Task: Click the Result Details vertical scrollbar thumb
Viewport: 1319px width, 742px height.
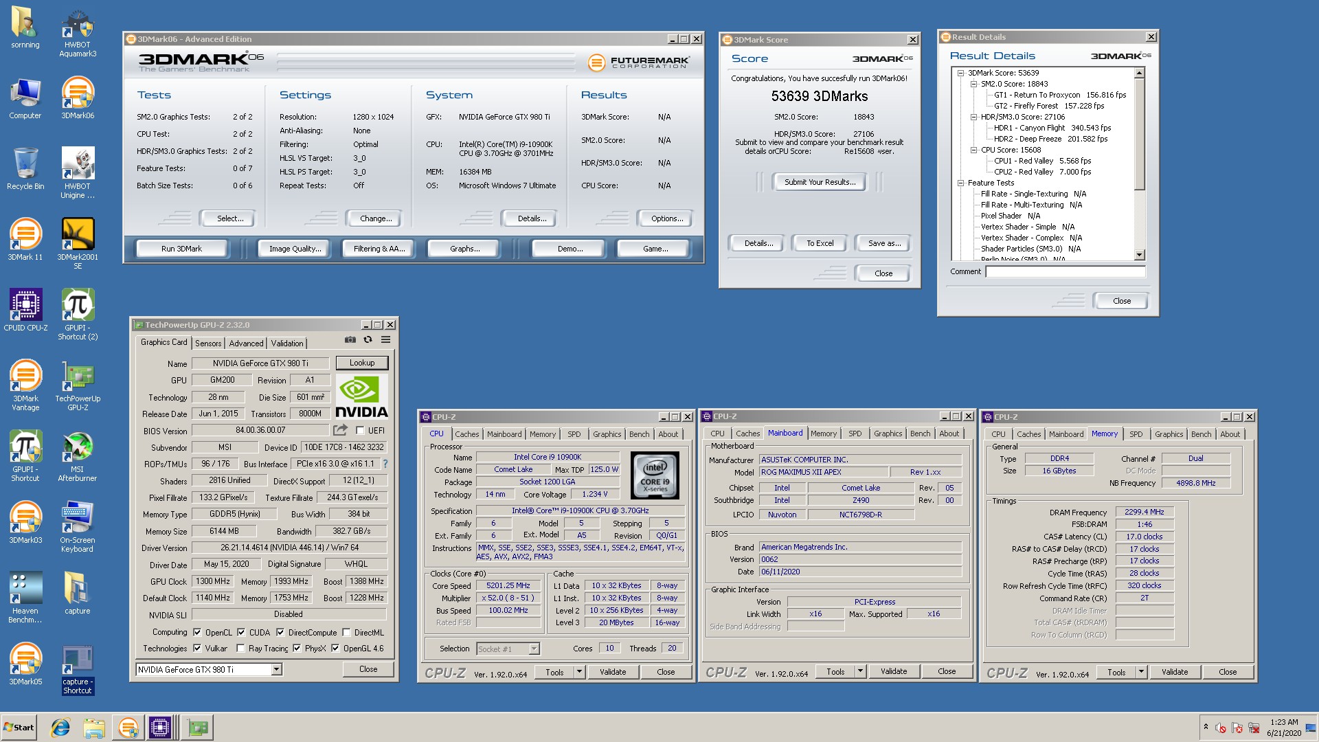Action: coord(1139,134)
